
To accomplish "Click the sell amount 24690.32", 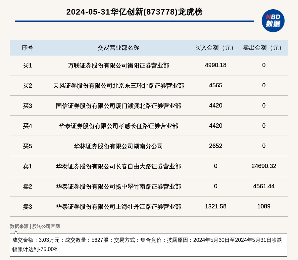I will [x=264, y=166].
